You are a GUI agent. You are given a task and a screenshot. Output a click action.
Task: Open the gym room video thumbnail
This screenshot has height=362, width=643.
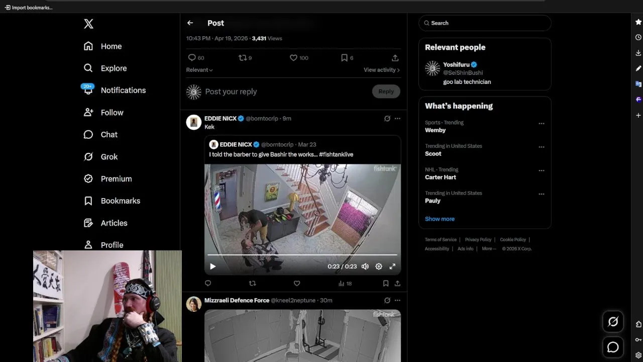302,335
